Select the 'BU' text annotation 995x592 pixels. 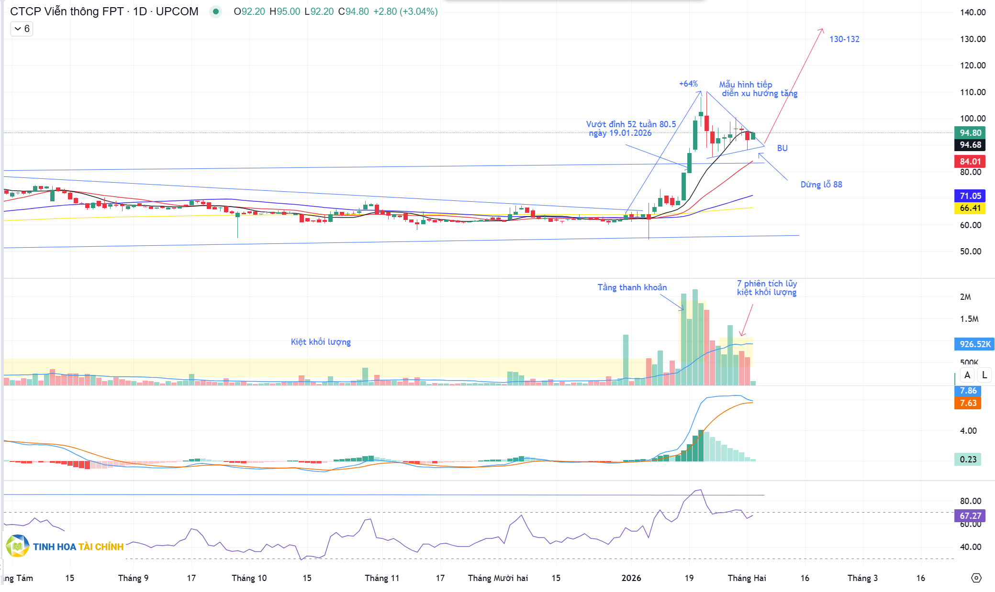[782, 148]
